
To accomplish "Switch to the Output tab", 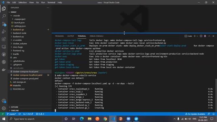I will click(x=71, y=36).
